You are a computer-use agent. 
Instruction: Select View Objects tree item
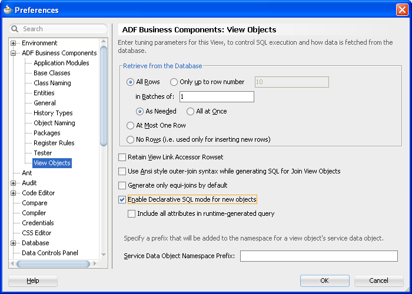pos(52,163)
